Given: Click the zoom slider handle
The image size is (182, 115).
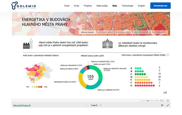Looking at the screenshot, I should 148,101.
